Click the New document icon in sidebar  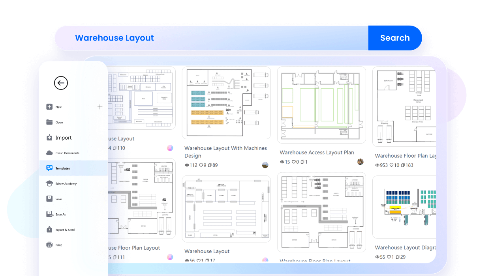pos(49,107)
